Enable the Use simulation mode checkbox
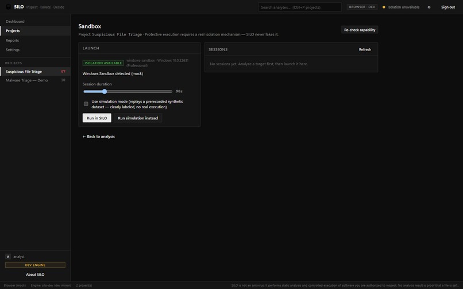This screenshot has height=289, width=463. pyautogui.click(x=86, y=104)
